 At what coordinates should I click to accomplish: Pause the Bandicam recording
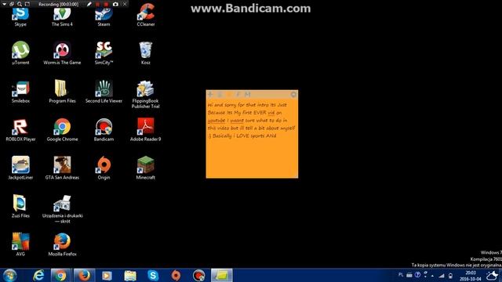click(x=97, y=4)
